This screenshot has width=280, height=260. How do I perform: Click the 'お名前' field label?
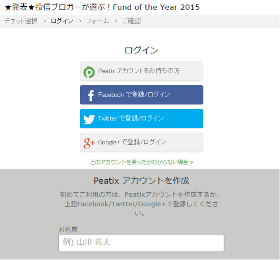68,230
